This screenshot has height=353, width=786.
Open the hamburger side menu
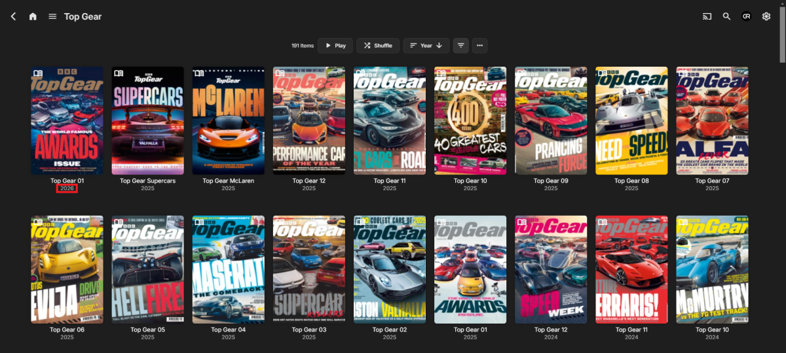[x=52, y=16]
